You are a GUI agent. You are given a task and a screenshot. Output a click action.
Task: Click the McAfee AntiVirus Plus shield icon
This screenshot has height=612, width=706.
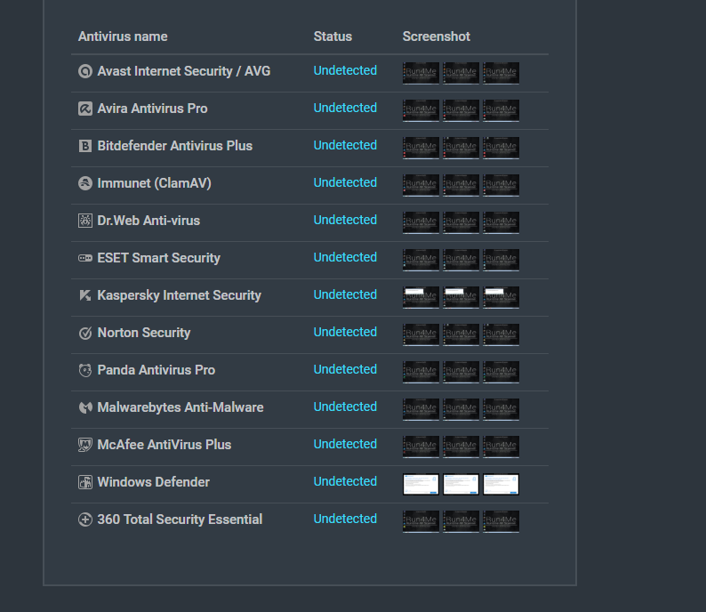pyautogui.click(x=85, y=445)
